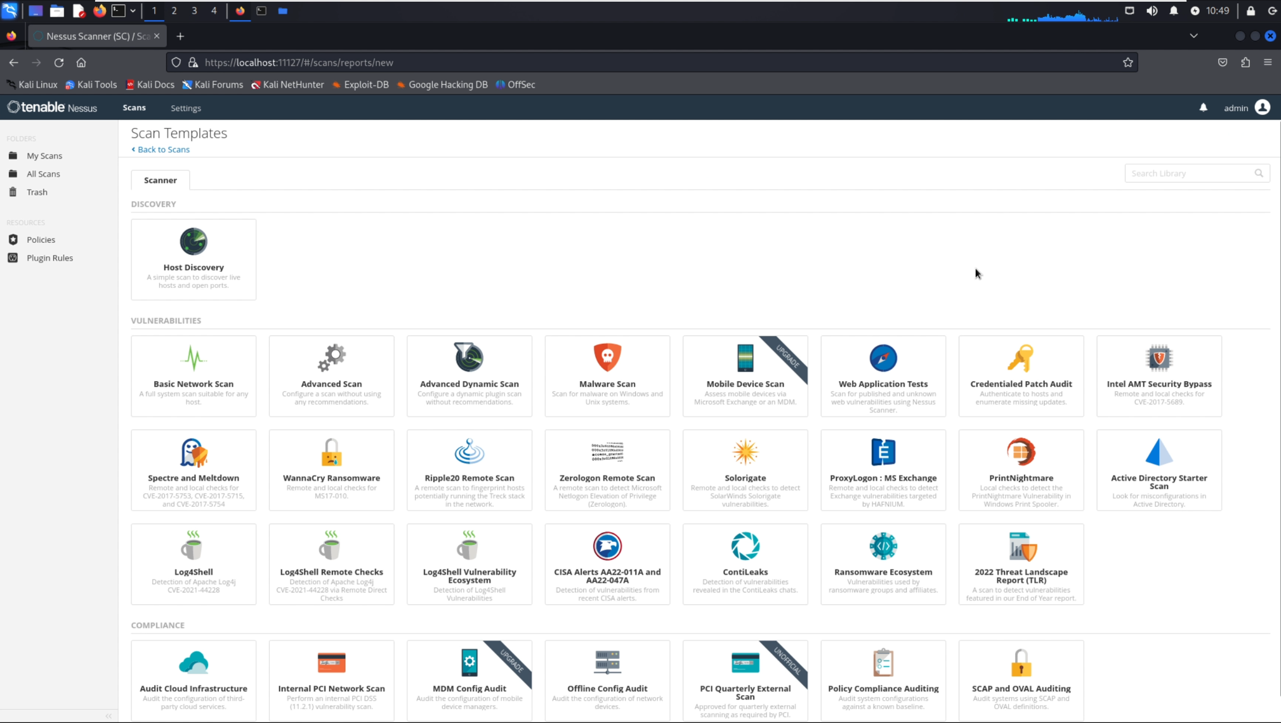Screen dimensions: 1281x723
Task: Open Plugin Rules in the sidebar
Action: click(49, 257)
